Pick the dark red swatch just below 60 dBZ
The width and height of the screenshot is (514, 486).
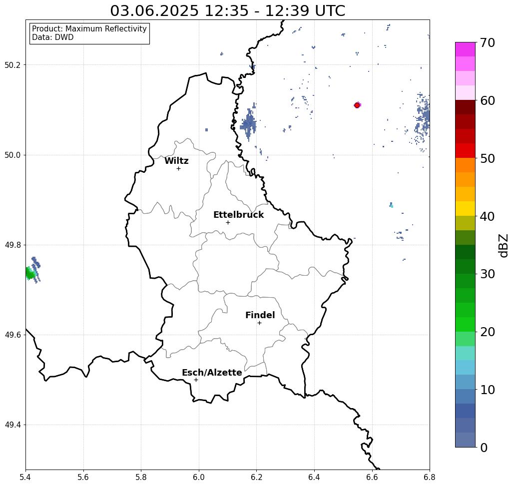tap(465, 107)
